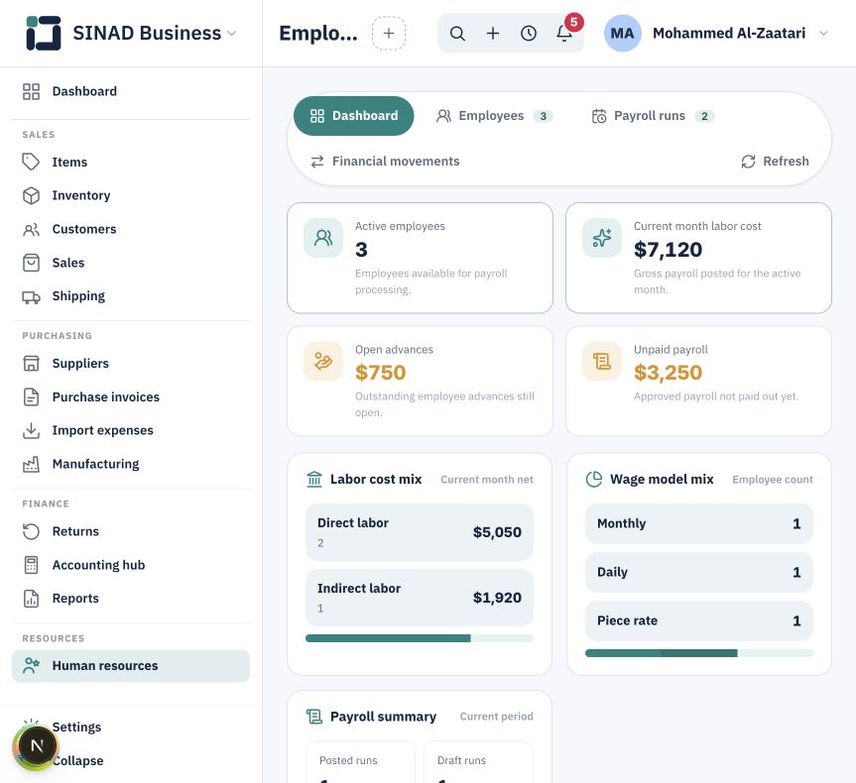This screenshot has height=783, width=856.
Task: Click the Purchase invoices document icon
Action: (31, 396)
